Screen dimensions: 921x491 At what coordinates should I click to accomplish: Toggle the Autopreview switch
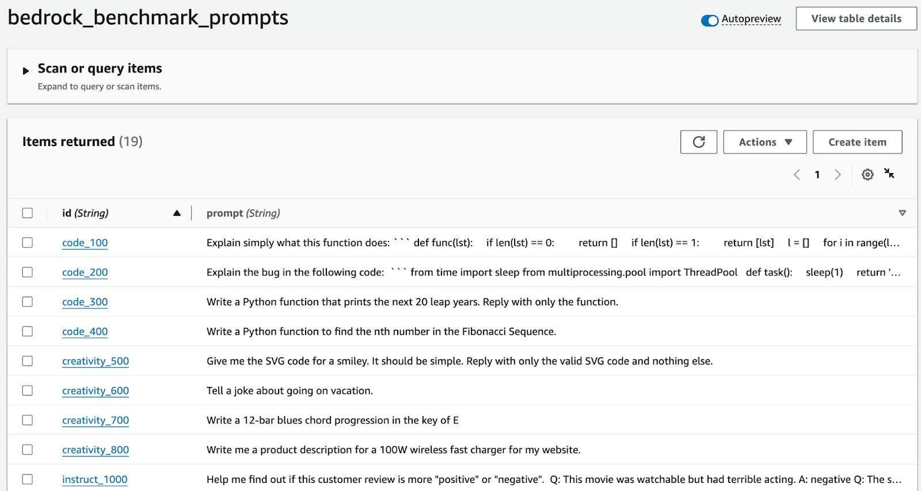[709, 20]
